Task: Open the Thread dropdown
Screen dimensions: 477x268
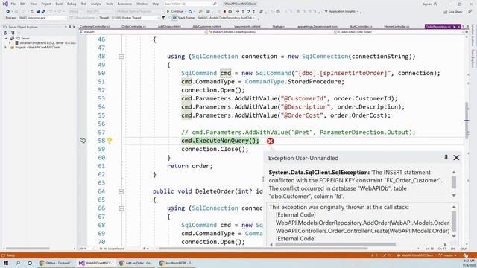Action: coord(134,18)
